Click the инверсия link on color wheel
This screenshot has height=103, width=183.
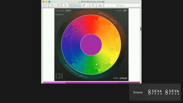point(59,14)
